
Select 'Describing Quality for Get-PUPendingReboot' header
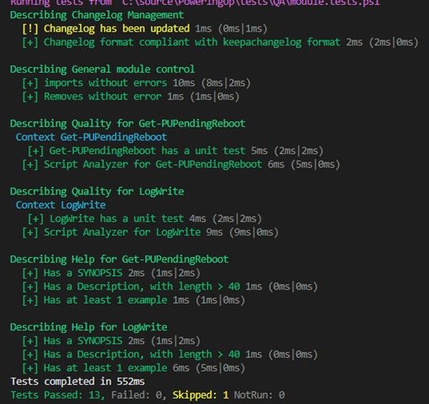[128, 123]
